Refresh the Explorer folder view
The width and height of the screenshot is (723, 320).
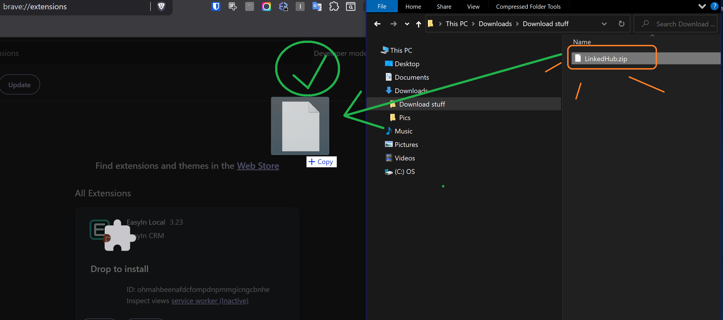[621, 24]
